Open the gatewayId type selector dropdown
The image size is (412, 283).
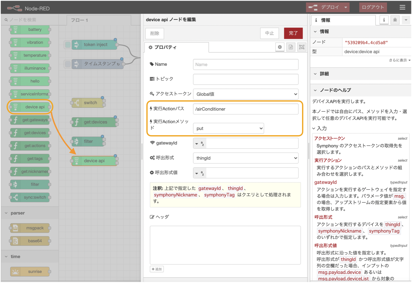click(x=200, y=144)
